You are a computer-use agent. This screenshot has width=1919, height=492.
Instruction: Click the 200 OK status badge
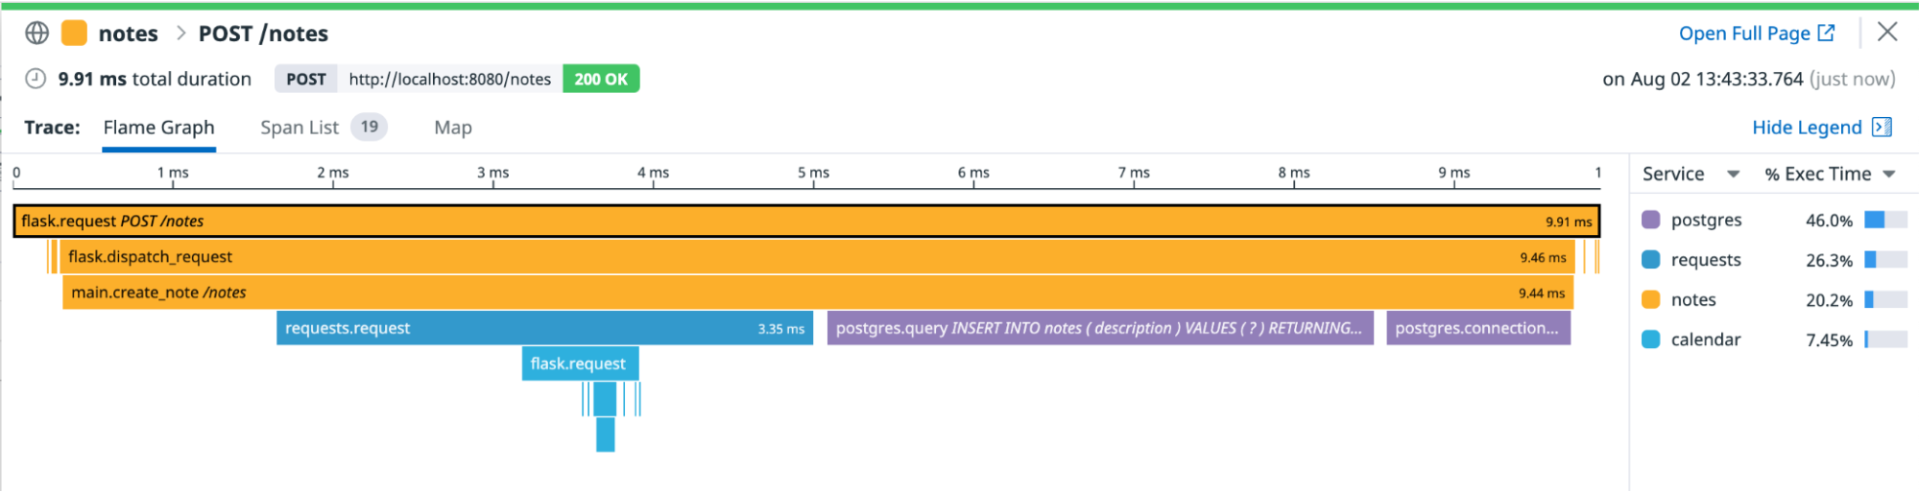click(x=601, y=79)
